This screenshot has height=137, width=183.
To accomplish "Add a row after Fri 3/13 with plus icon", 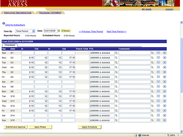I will [x=164, y=111].
